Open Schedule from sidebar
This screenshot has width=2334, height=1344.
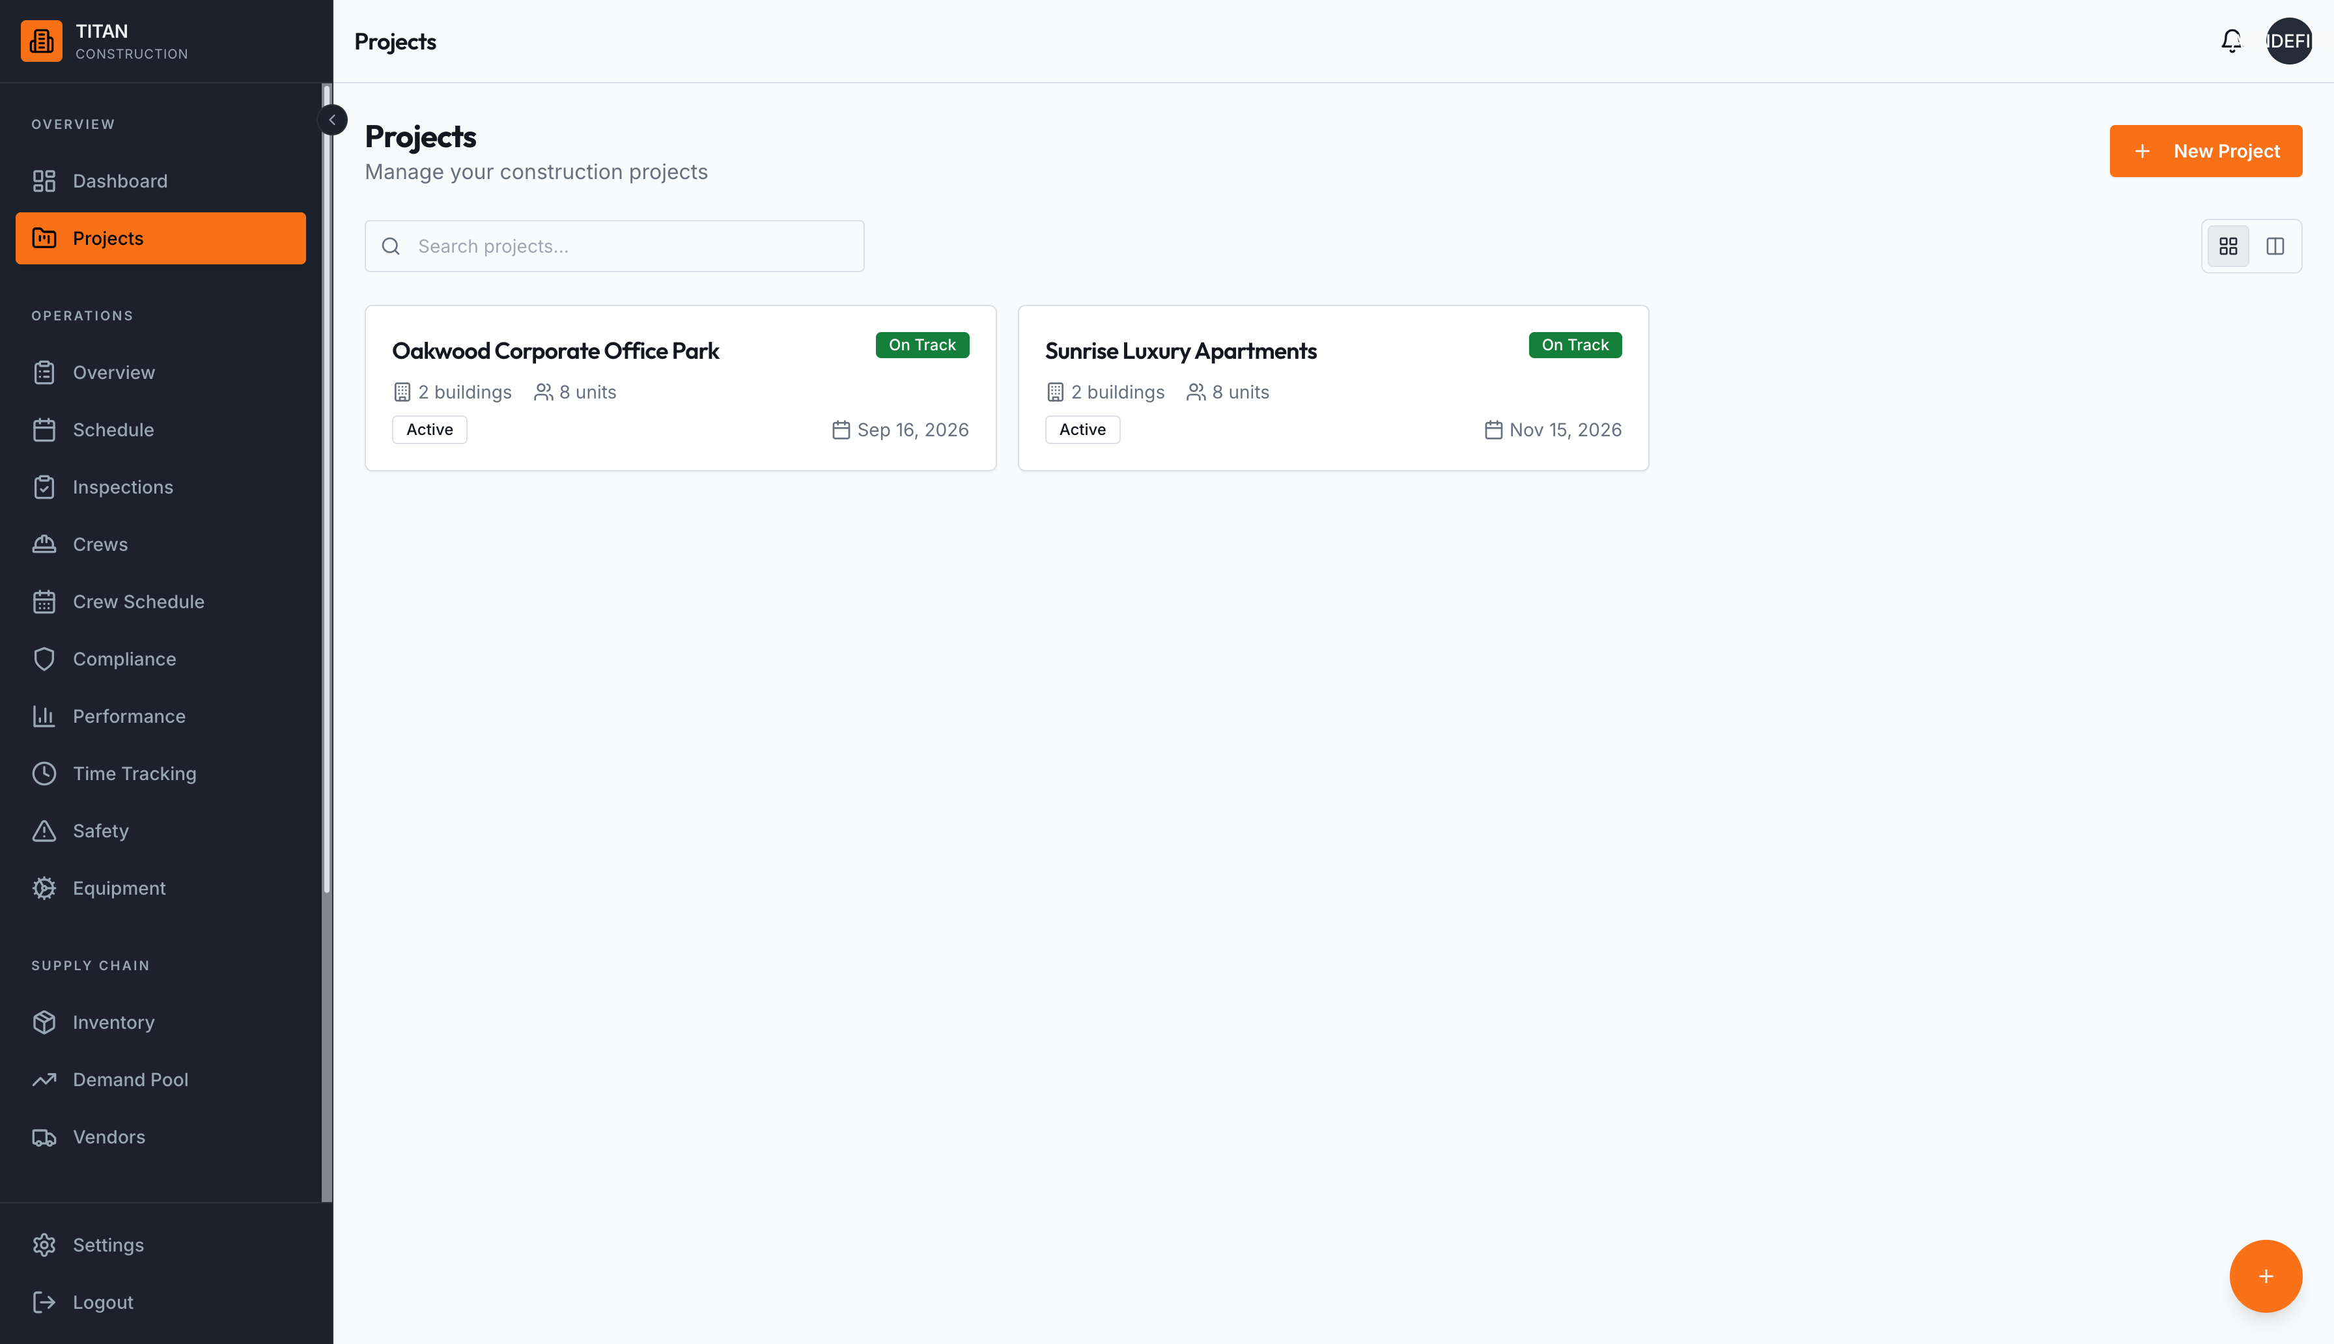click(161, 429)
